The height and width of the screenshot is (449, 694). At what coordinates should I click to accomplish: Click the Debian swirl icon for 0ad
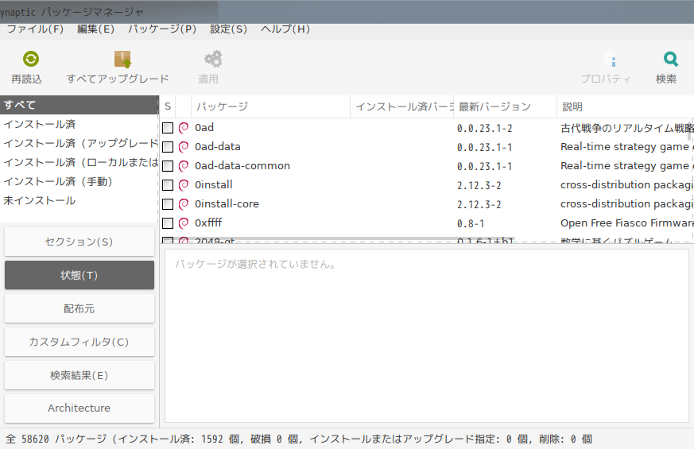183,128
